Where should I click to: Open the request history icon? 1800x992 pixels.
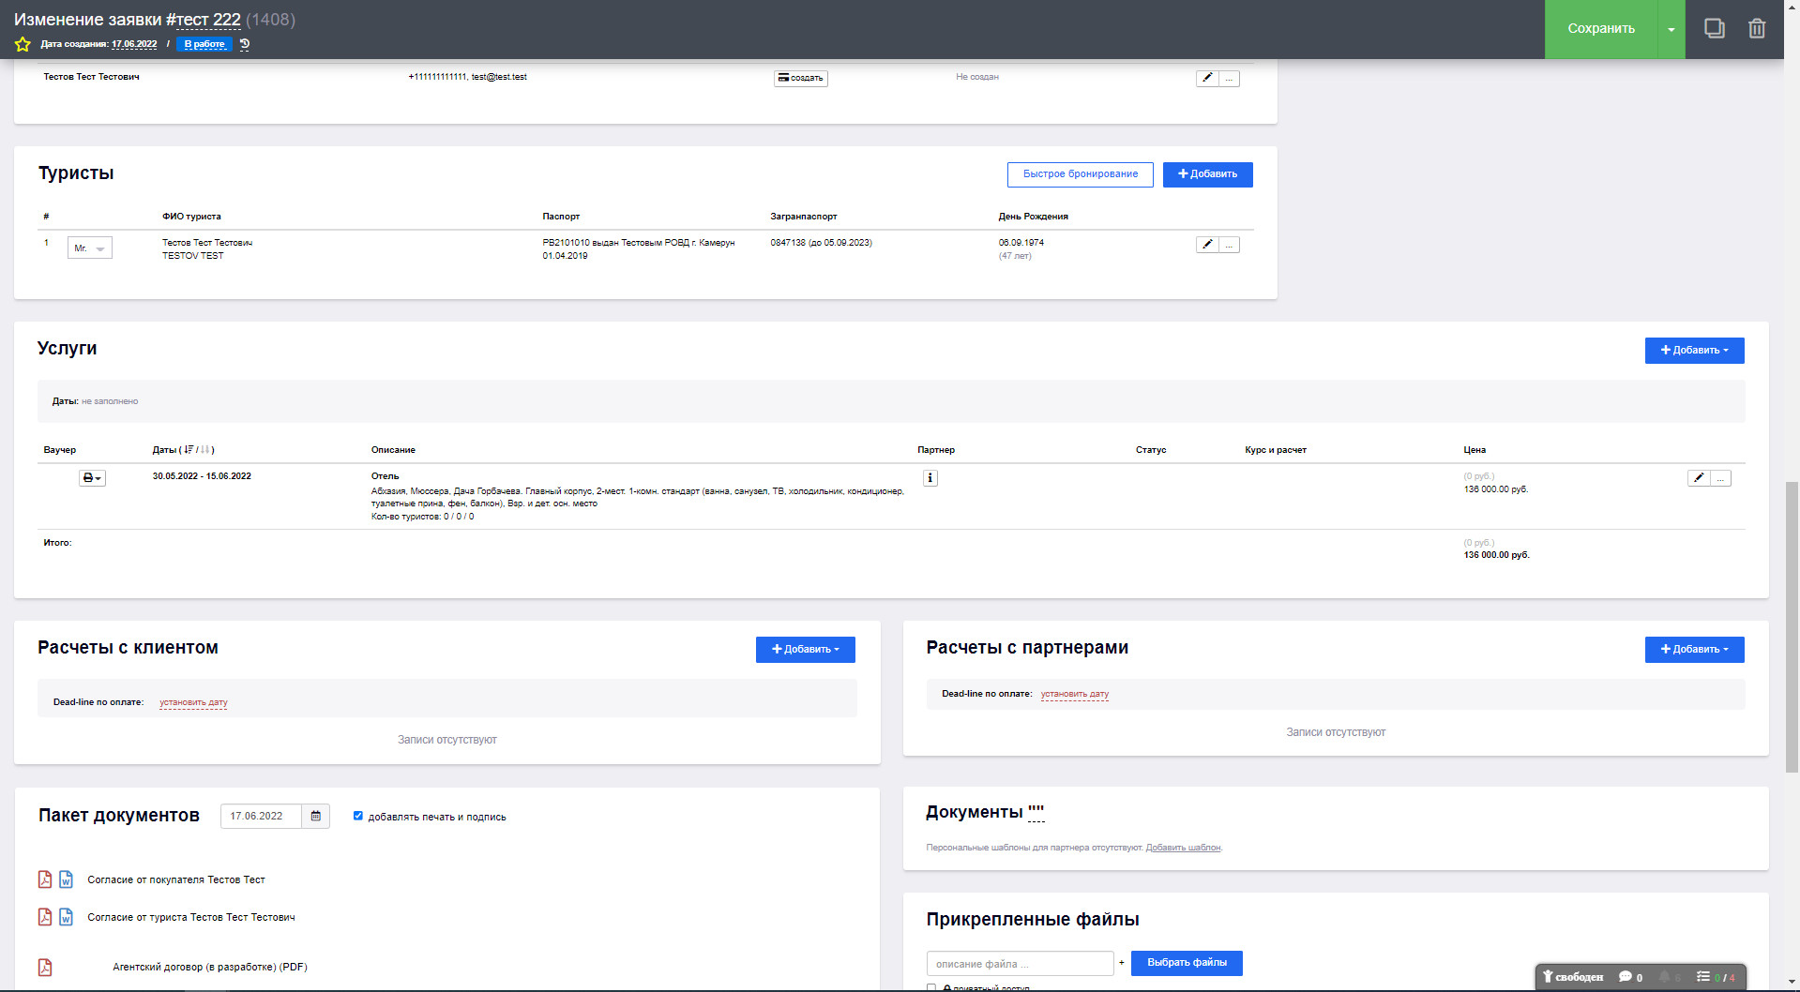click(x=245, y=44)
